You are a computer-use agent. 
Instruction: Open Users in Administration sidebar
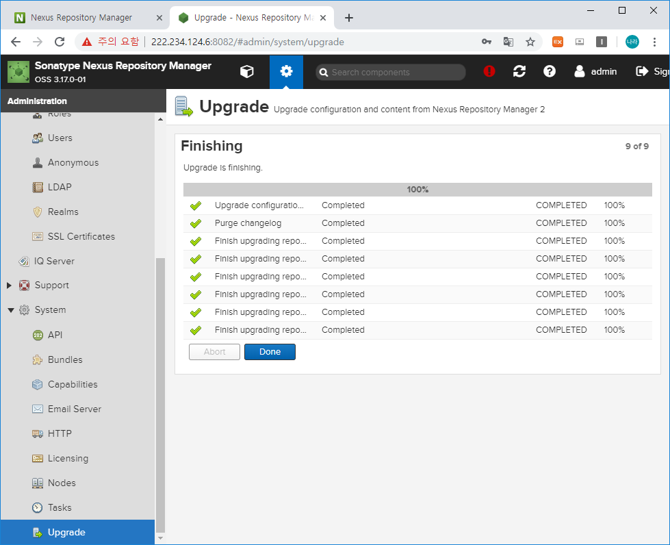coord(60,138)
